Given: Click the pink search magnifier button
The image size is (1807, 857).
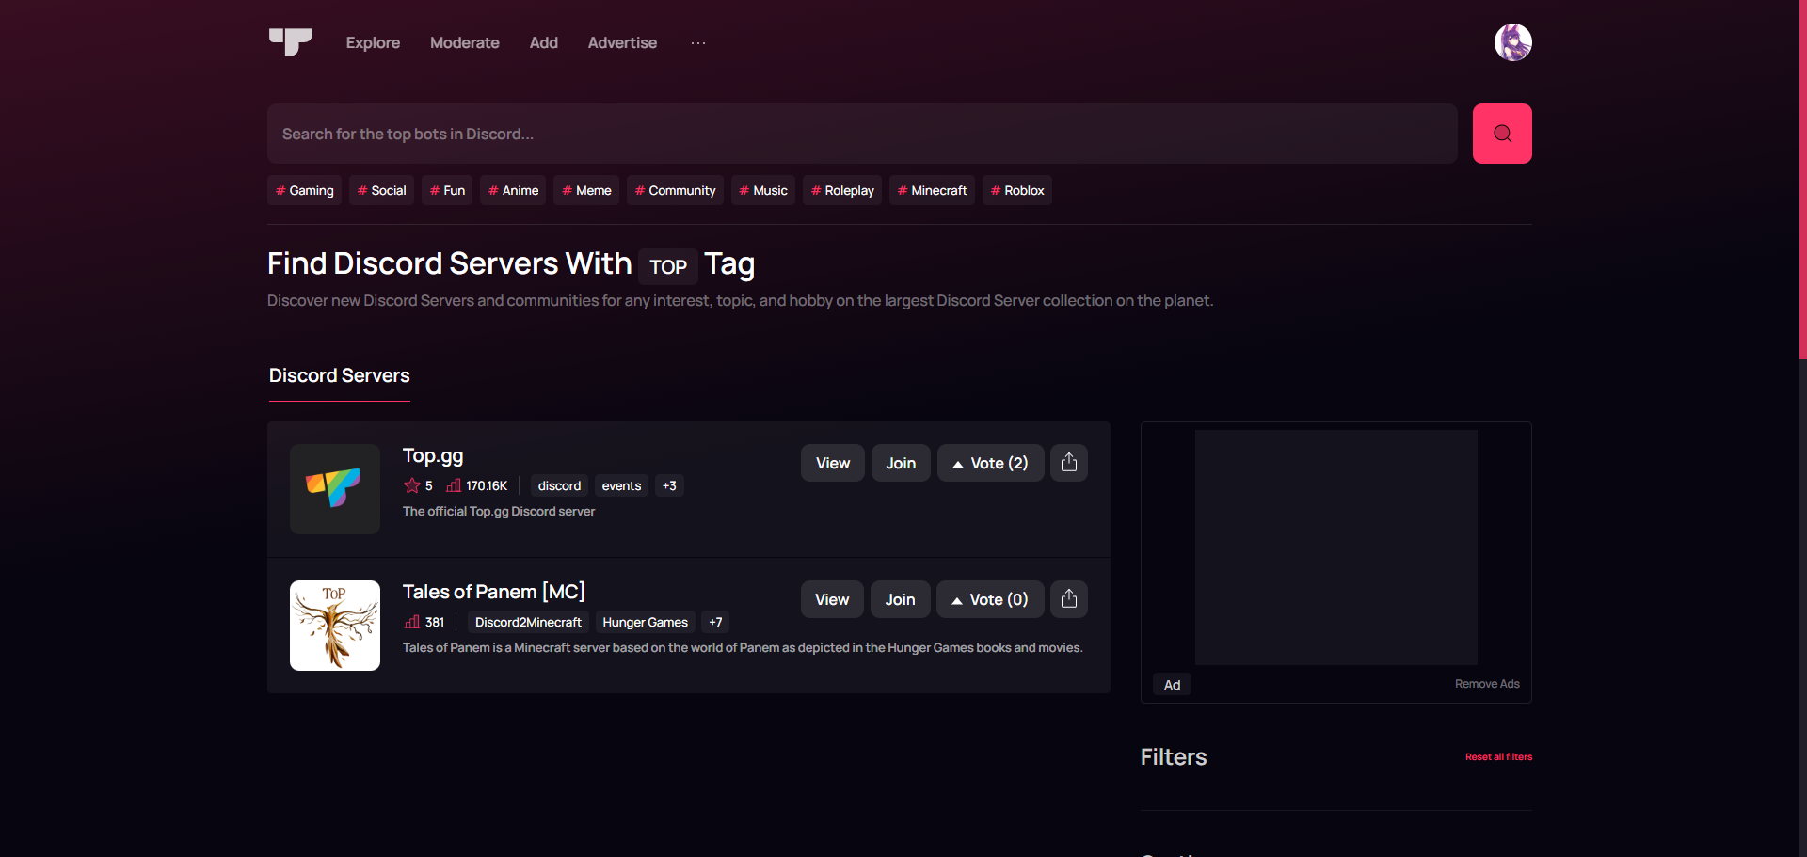Looking at the screenshot, I should tap(1502, 134).
